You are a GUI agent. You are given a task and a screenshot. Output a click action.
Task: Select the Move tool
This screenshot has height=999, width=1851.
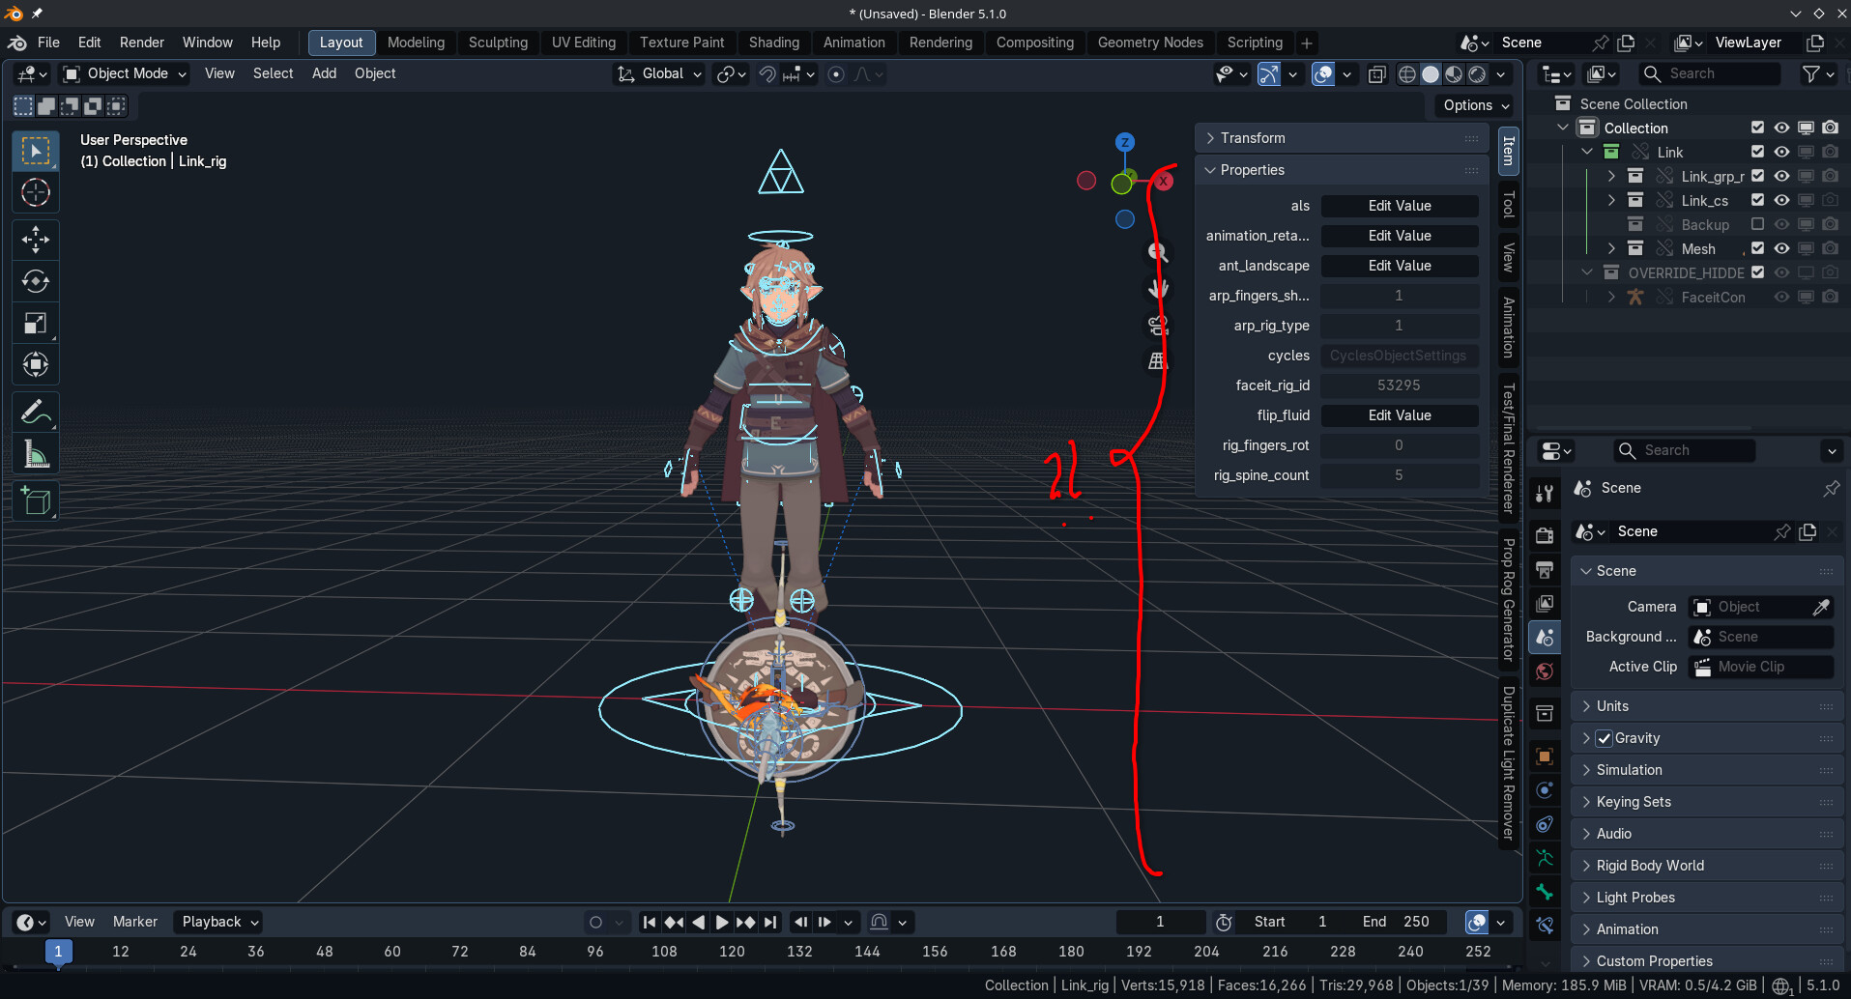point(36,239)
